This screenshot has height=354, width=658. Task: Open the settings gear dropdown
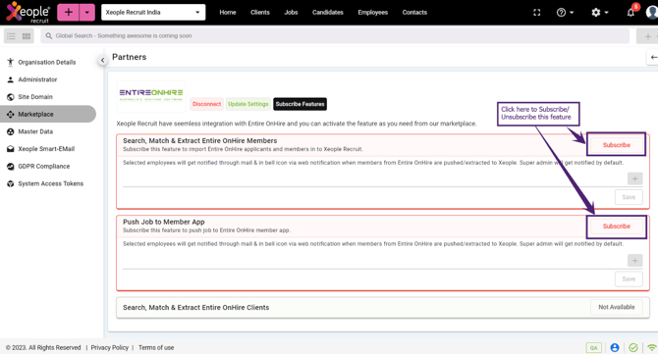599,13
